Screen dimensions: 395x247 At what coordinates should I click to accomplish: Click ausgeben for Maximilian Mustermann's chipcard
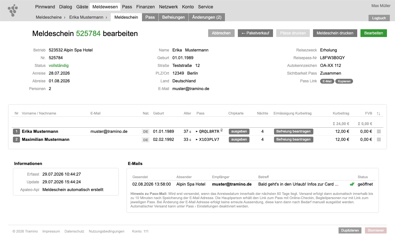(x=239, y=140)
